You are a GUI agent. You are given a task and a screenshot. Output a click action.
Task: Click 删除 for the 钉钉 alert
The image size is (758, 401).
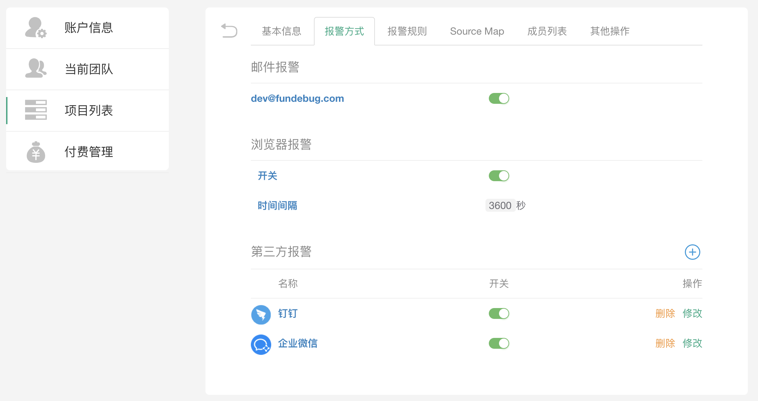pos(665,313)
